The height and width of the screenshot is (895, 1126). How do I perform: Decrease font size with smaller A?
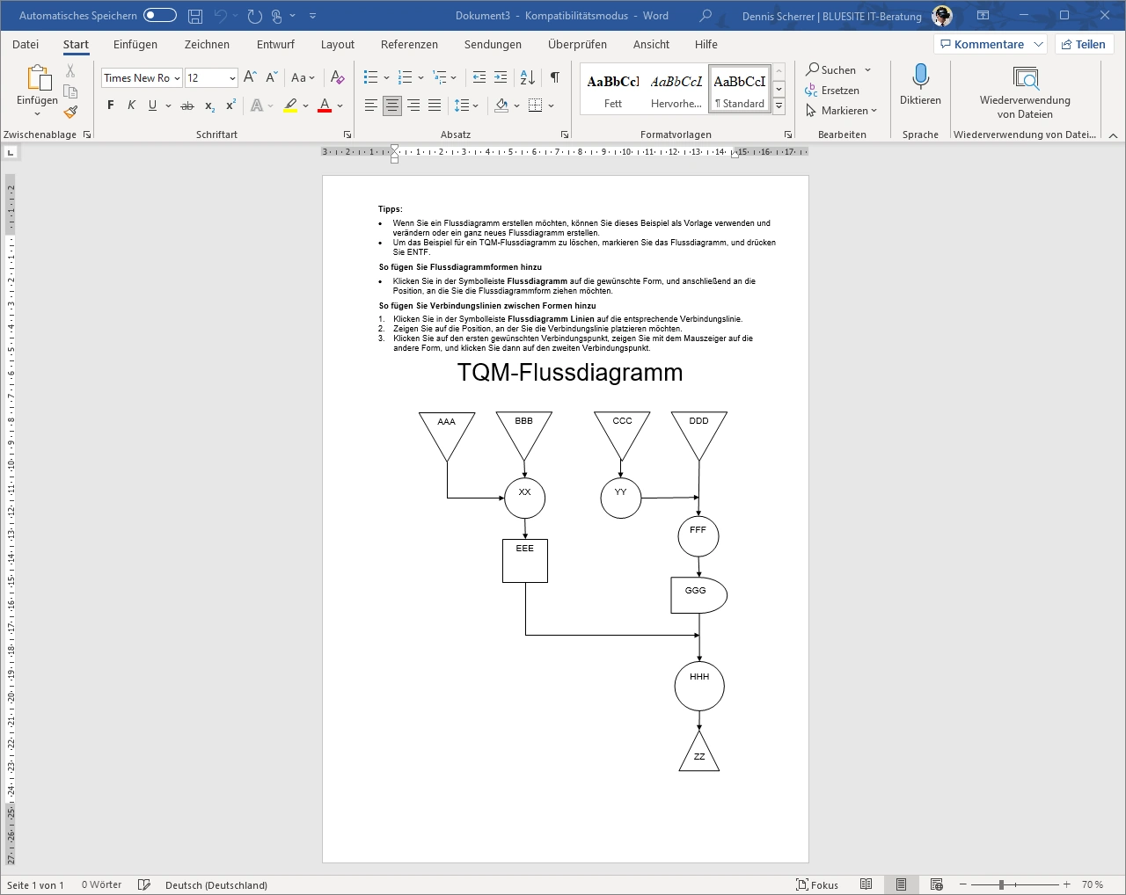point(272,77)
